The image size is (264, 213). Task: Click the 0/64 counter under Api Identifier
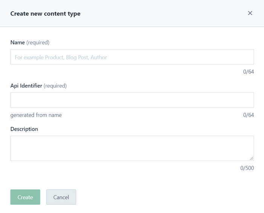point(249,115)
